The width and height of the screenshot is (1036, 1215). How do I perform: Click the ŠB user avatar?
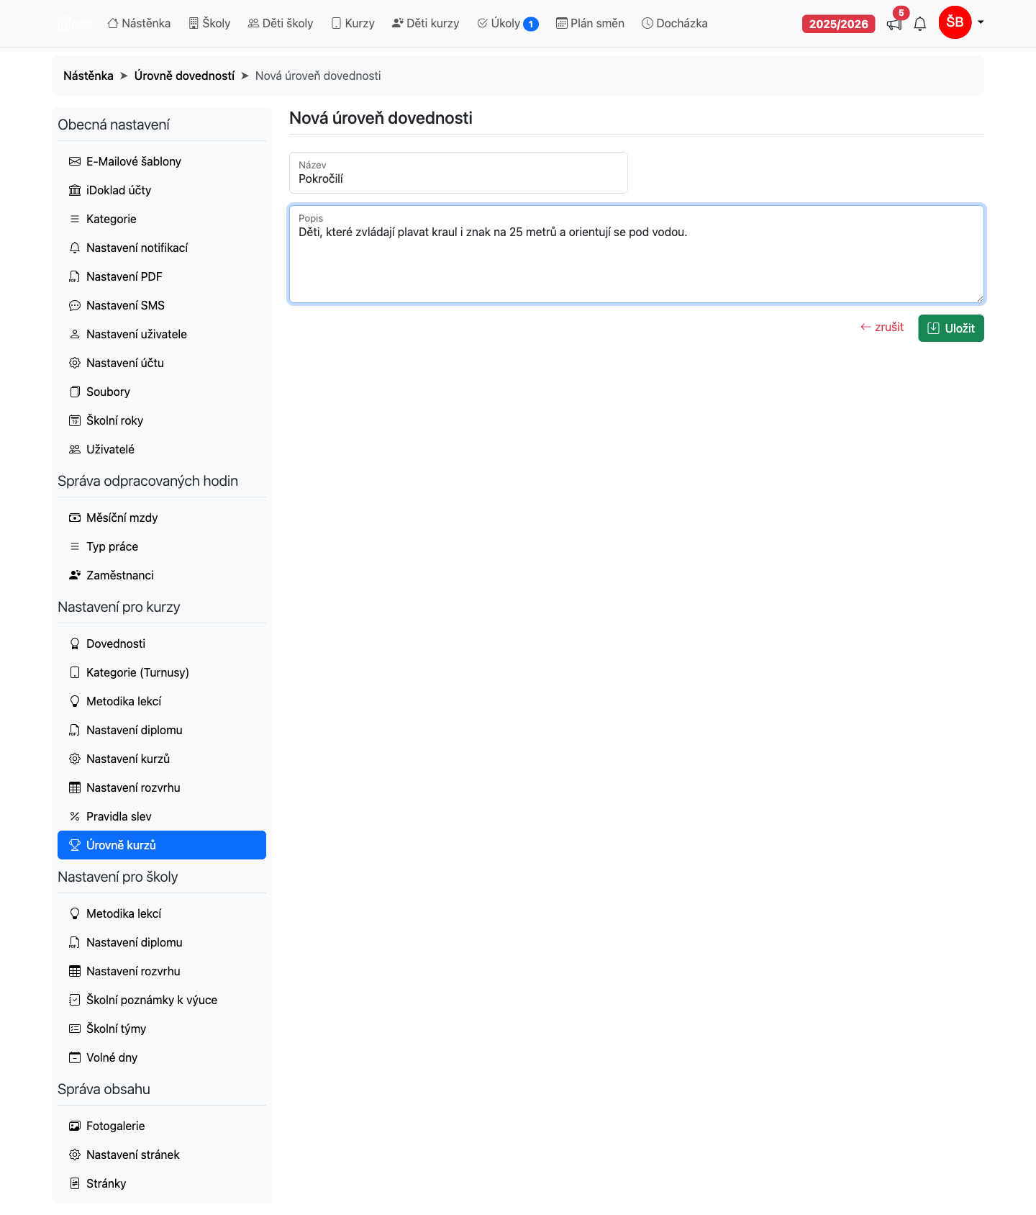tap(955, 22)
